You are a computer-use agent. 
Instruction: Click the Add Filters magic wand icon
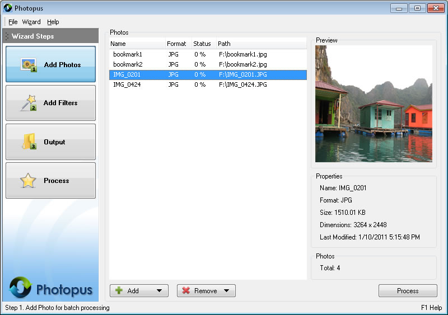[x=29, y=103]
